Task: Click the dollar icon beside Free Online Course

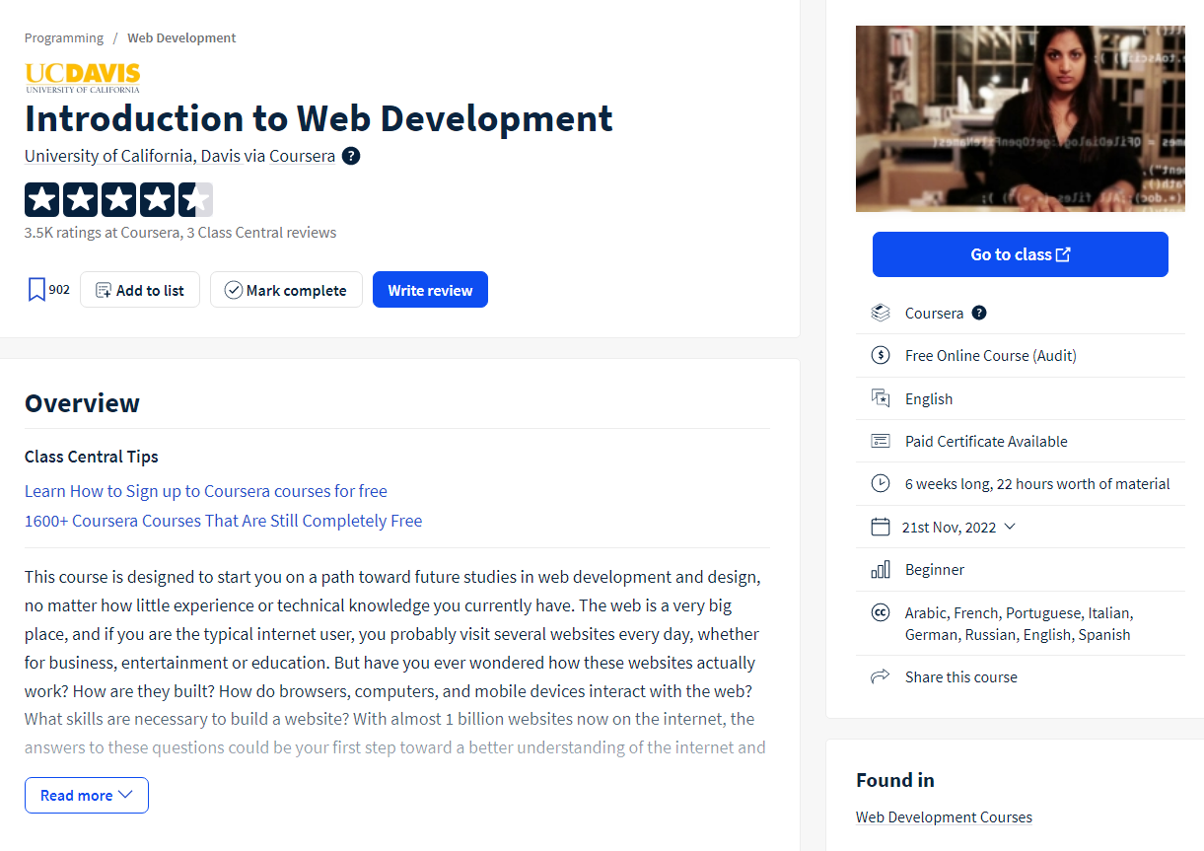Action: click(x=881, y=355)
